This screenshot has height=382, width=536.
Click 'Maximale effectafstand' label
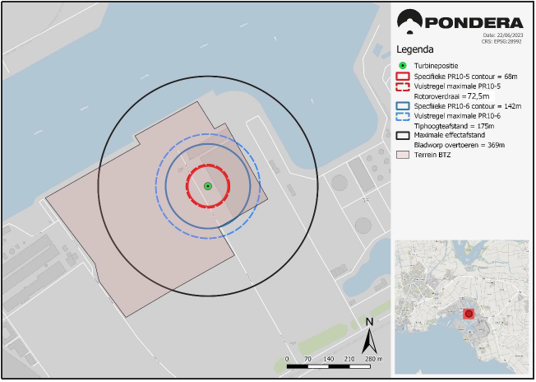(450, 135)
